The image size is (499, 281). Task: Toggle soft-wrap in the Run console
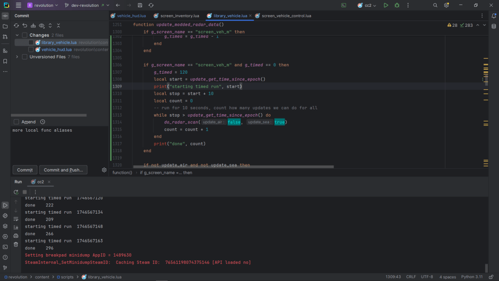point(16,219)
